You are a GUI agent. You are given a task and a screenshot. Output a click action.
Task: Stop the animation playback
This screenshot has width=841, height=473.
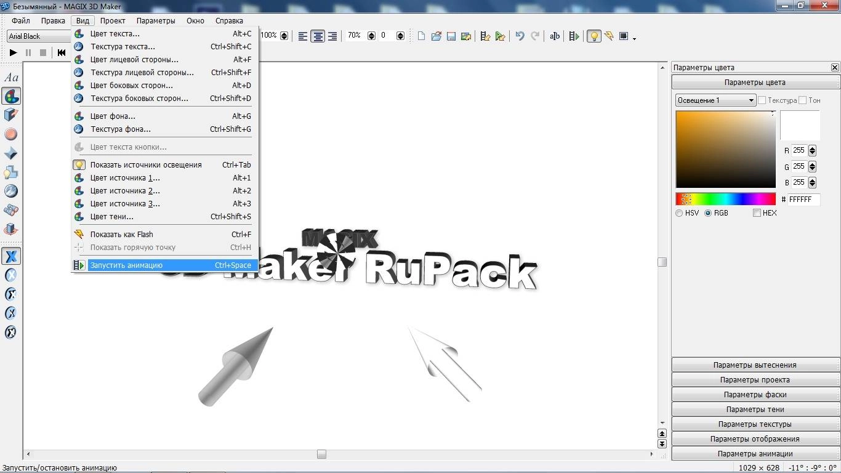tap(43, 53)
